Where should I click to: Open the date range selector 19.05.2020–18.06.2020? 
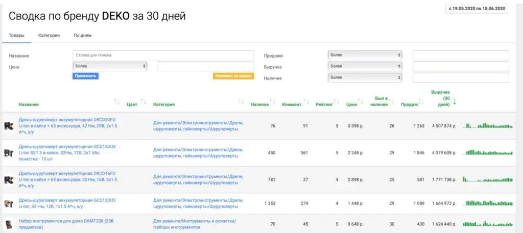(477, 9)
